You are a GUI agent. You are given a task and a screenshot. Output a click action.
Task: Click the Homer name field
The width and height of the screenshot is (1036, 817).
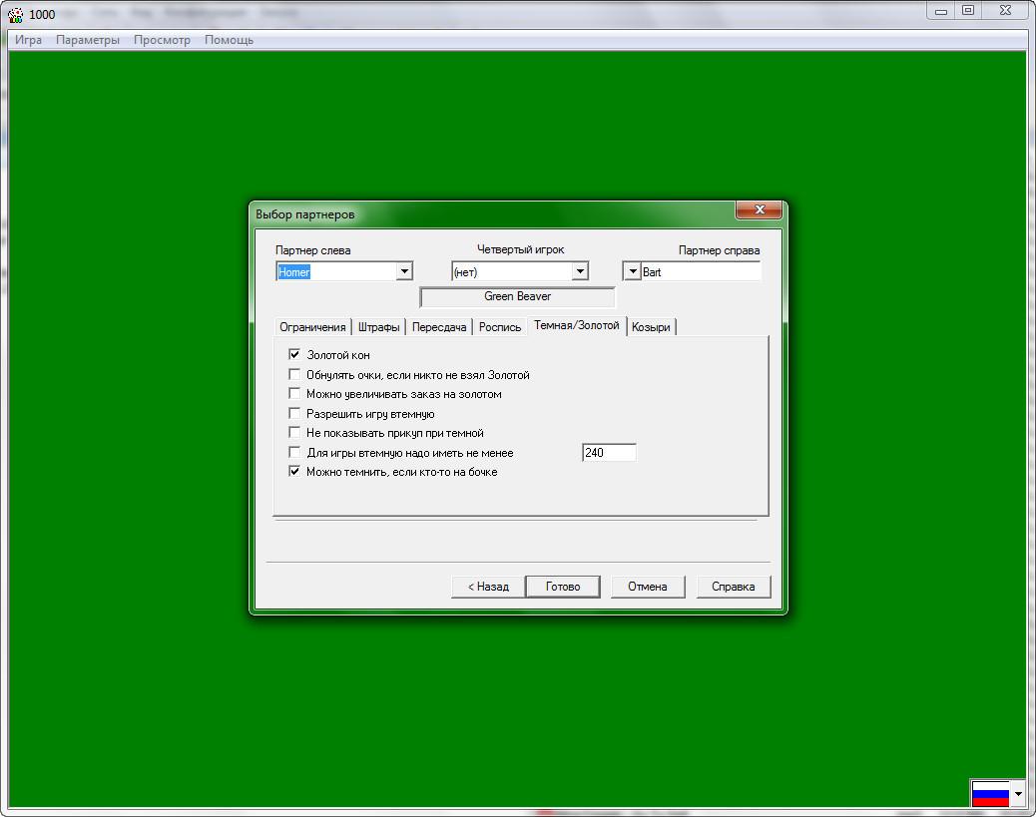[x=336, y=271]
